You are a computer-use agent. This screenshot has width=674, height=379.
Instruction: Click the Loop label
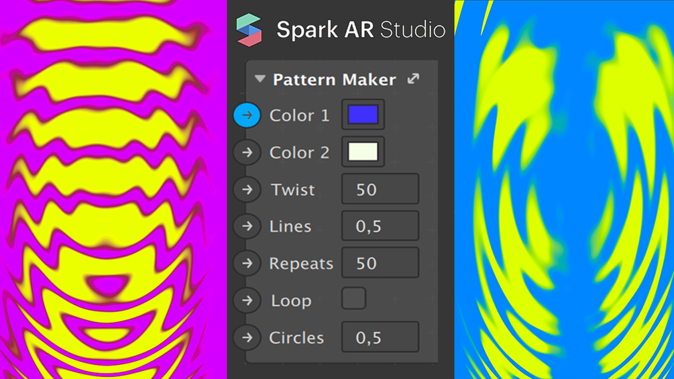pos(291,301)
